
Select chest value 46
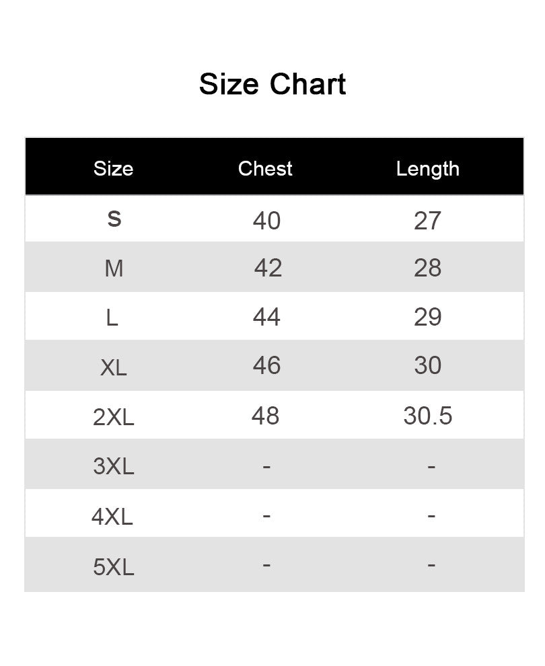(266, 365)
